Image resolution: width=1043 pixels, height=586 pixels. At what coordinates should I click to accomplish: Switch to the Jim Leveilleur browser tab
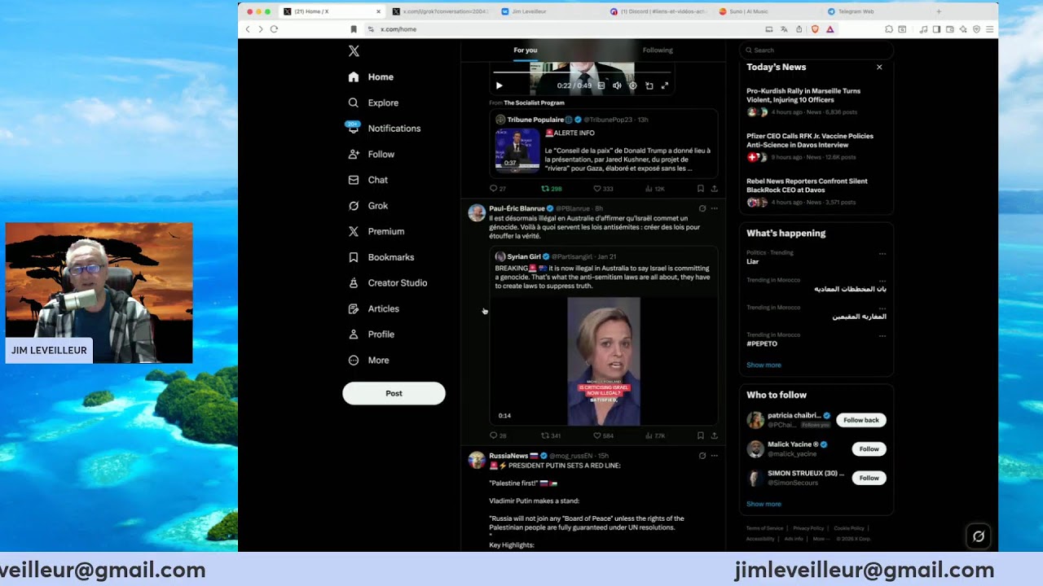click(x=548, y=11)
